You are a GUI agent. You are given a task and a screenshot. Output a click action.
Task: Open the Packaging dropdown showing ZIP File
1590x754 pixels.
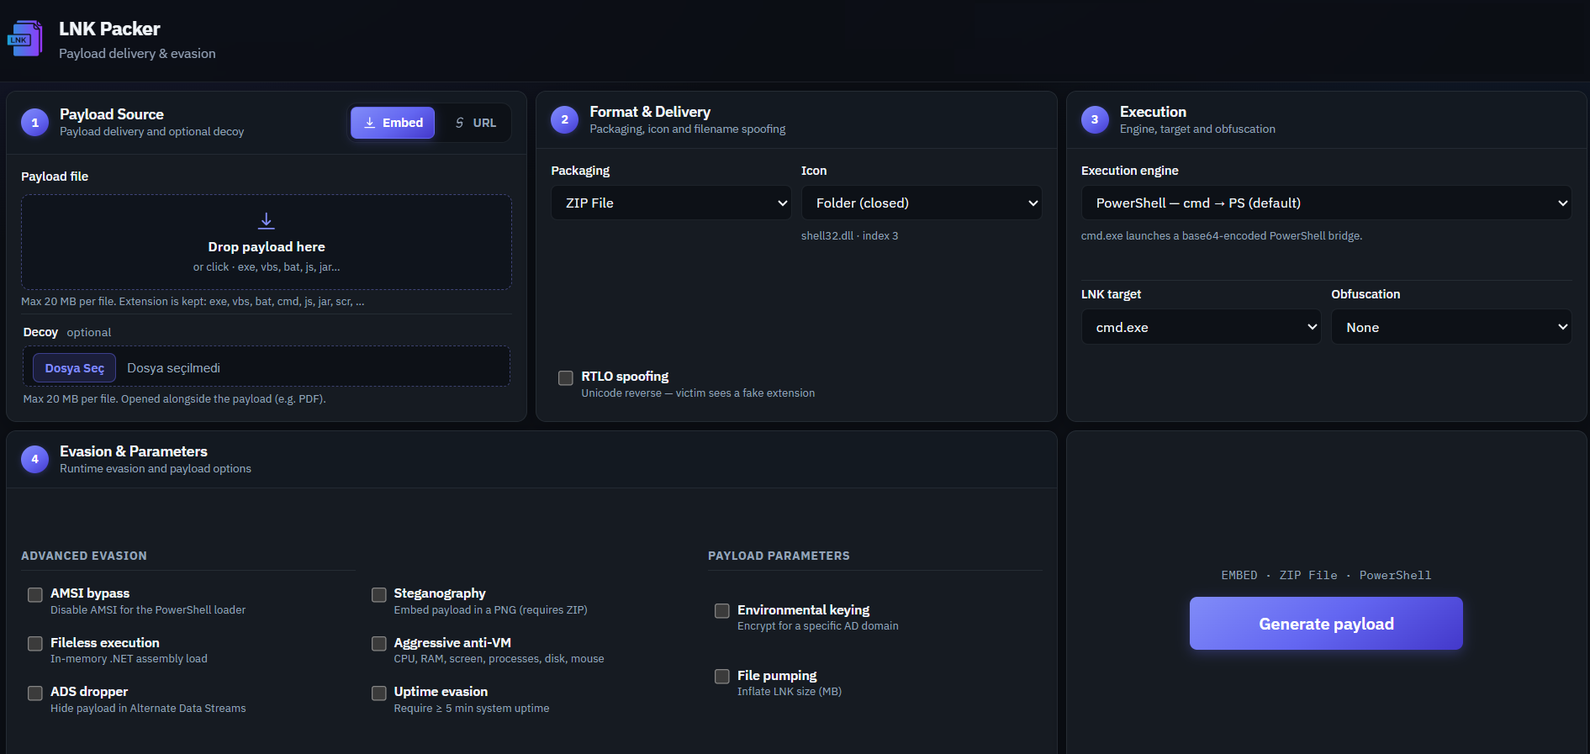tap(671, 203)
